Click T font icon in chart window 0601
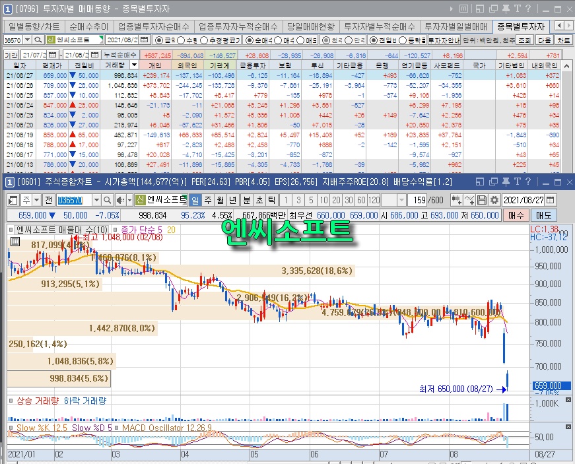The image size is (575, 464). (x=518, y=182)
